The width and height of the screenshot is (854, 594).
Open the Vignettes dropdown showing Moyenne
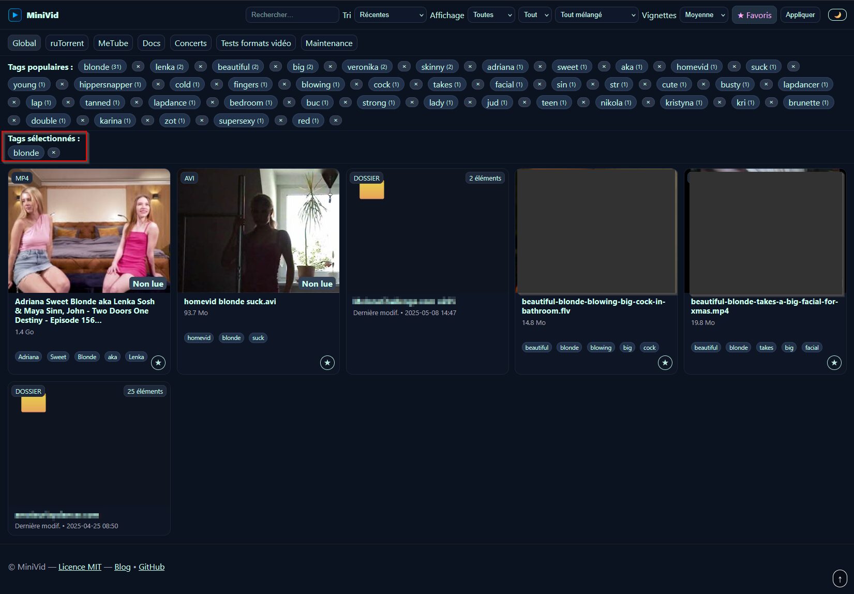704,15
